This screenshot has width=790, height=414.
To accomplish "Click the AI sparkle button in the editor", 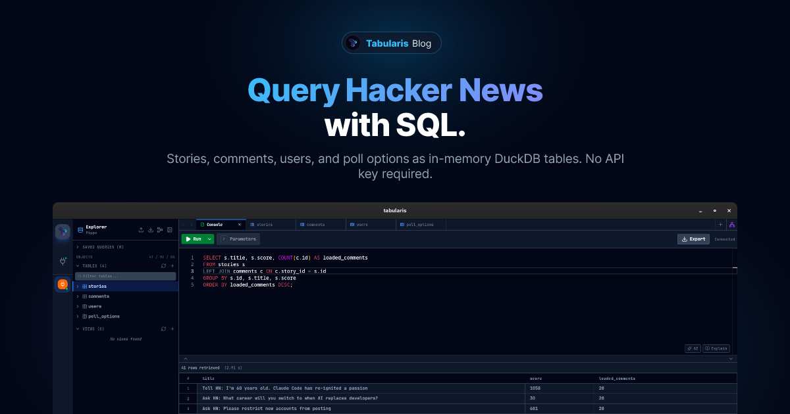I will click(692, 348).
